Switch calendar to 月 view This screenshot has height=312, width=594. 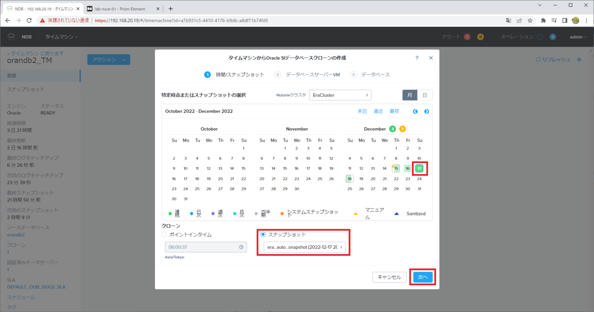tap(410, 95)
